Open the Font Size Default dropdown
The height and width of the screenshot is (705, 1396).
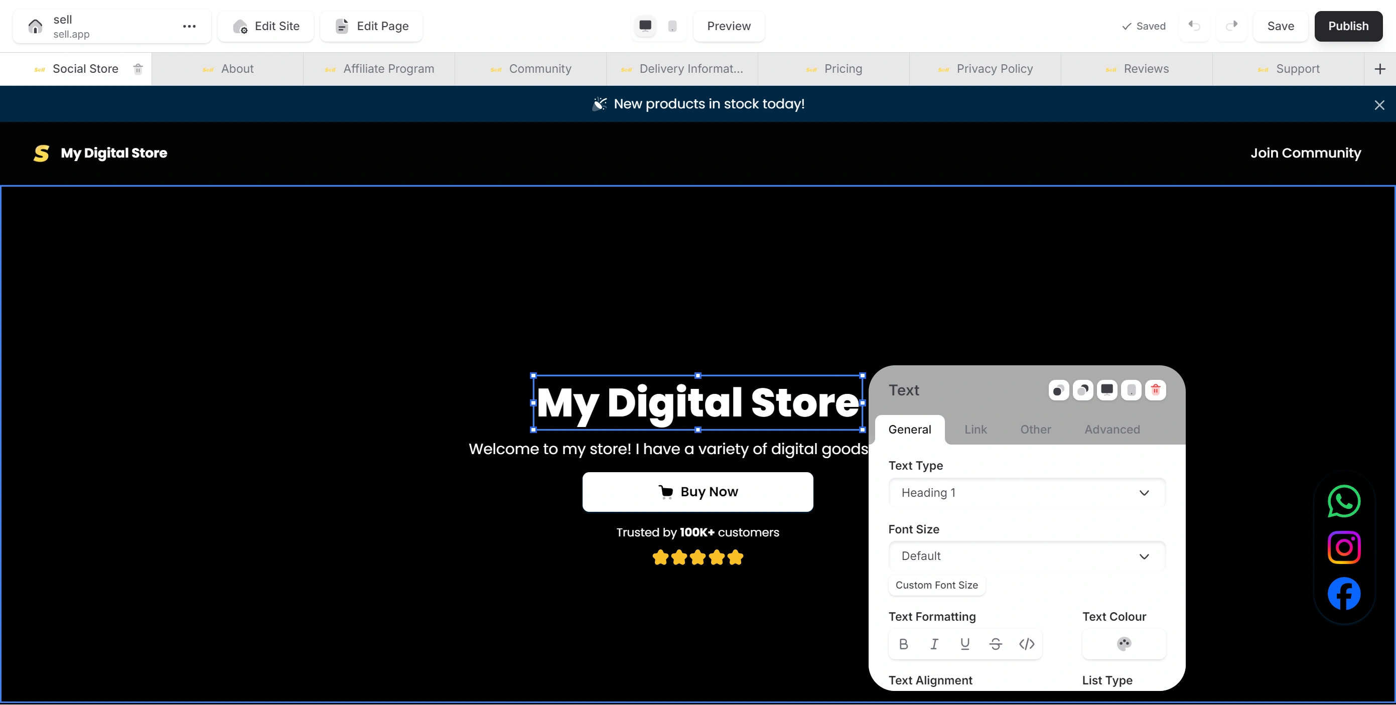1026,556
